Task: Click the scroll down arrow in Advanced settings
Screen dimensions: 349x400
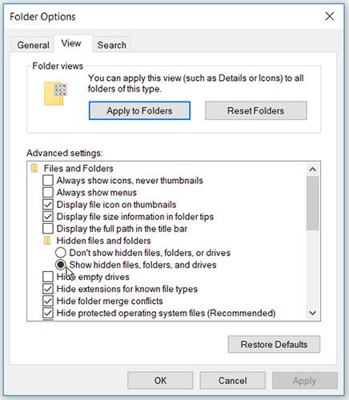Action: (x=313, y=313)
